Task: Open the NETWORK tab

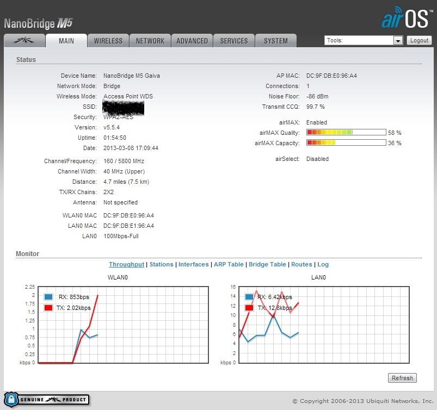Action: tap(150, 41)
